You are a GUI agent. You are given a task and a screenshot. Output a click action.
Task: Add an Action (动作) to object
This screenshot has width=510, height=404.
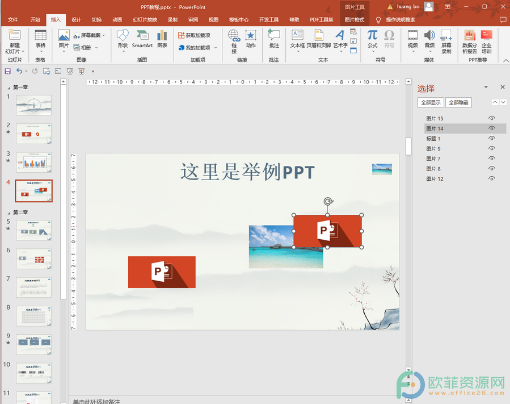(x=251, y=39)
